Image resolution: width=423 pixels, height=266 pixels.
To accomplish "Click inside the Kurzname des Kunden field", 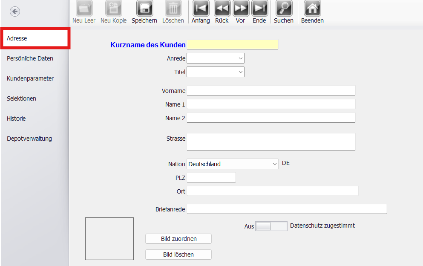I will (x=233, y=44).
